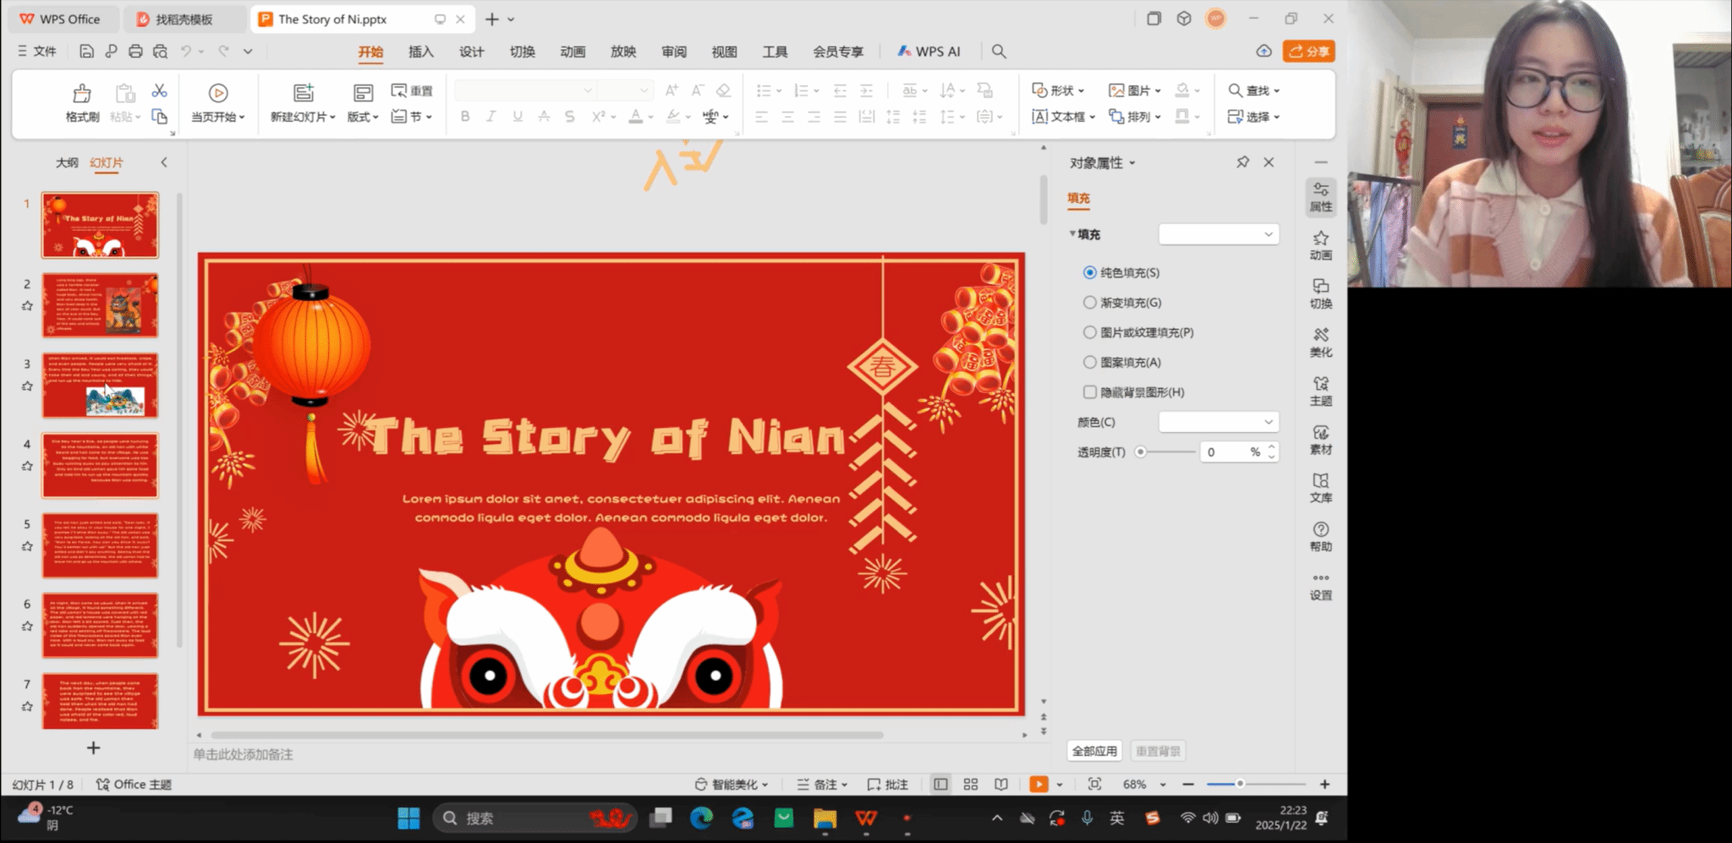Select Picture or texture fill (图片或纹理填充) option

[1090, 332]
